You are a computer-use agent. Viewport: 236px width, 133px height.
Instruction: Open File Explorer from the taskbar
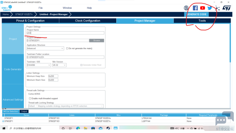(86, 128)
